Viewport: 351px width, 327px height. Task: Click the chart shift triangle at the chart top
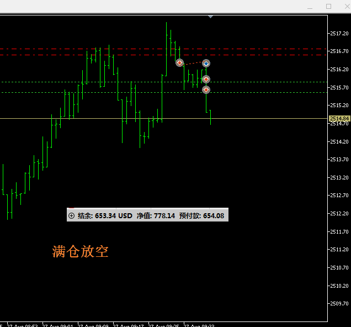(x=210, y=17)
